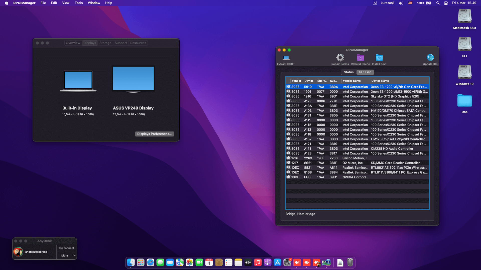
Task: Click the Displays Preferences button
Action: click(154, 134)
